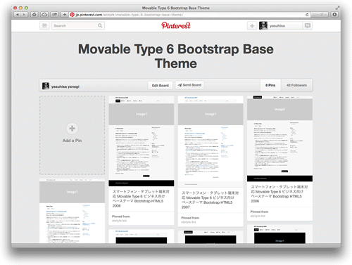352x265 pixels.
Task: Open the Pinterest categories menu icon
Action: tap(44, 25)
